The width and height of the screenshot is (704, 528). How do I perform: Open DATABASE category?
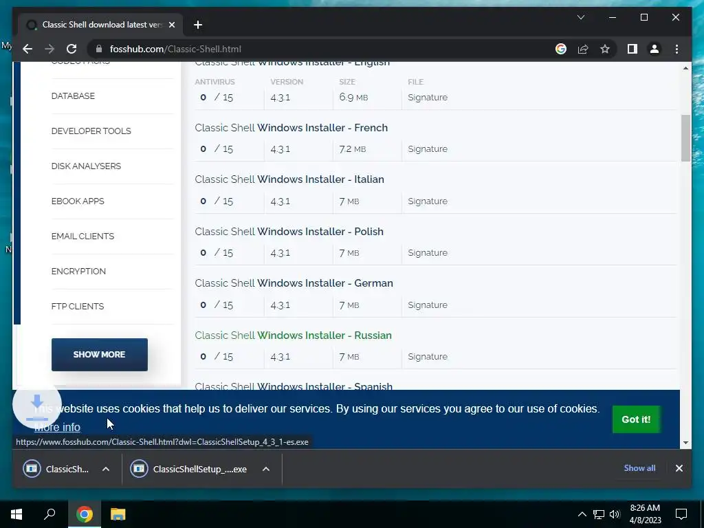[73, 96]
